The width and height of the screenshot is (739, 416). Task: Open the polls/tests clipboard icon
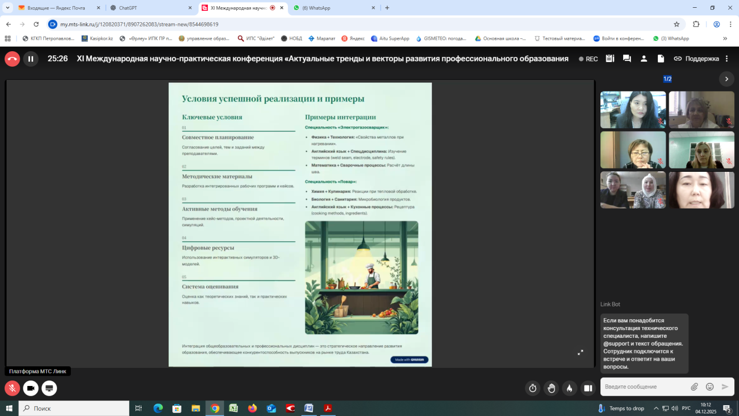click(x=610, y=59)
